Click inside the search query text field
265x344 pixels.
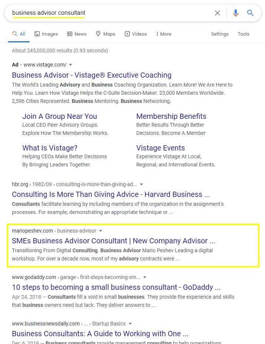(x=111, y=13)
